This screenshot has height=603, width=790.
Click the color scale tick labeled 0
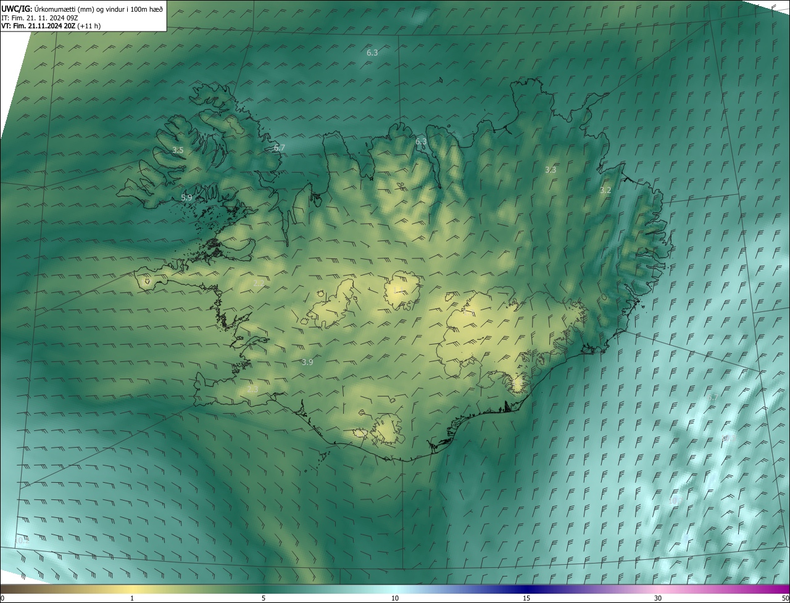(x=2, y=598)
